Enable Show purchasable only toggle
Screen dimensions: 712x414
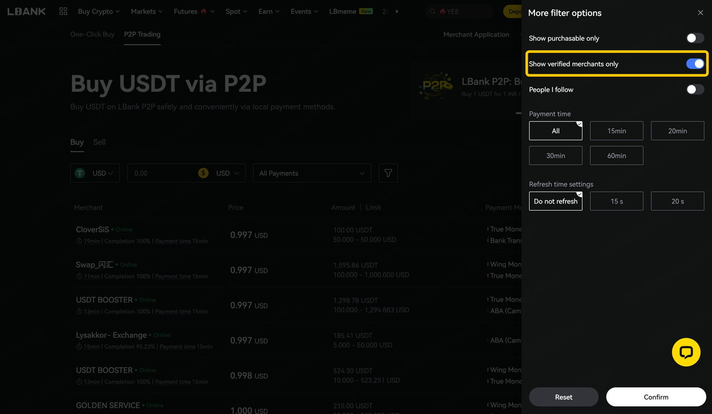(x=695, y=38)
